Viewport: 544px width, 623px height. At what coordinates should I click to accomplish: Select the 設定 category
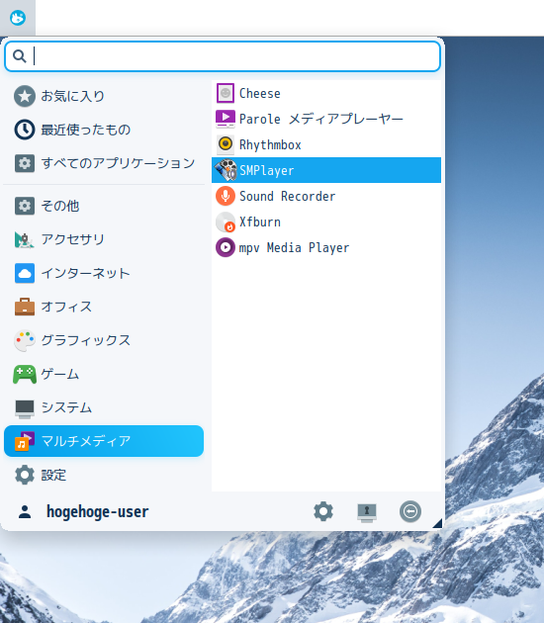tap(104, 475)
